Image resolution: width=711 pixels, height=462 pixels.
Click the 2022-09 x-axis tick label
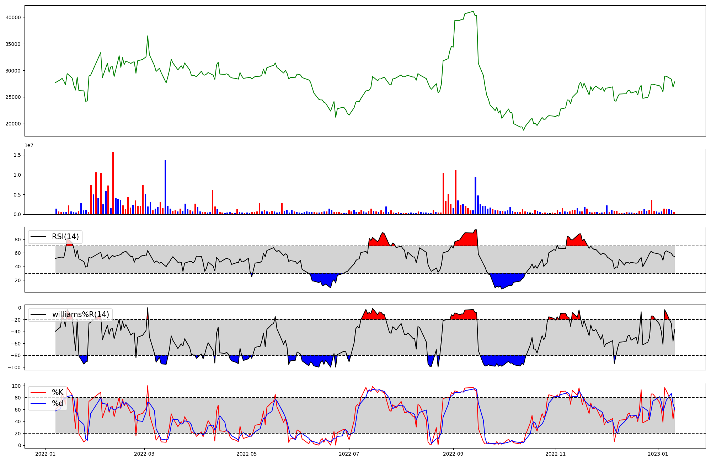pos(453,454)
